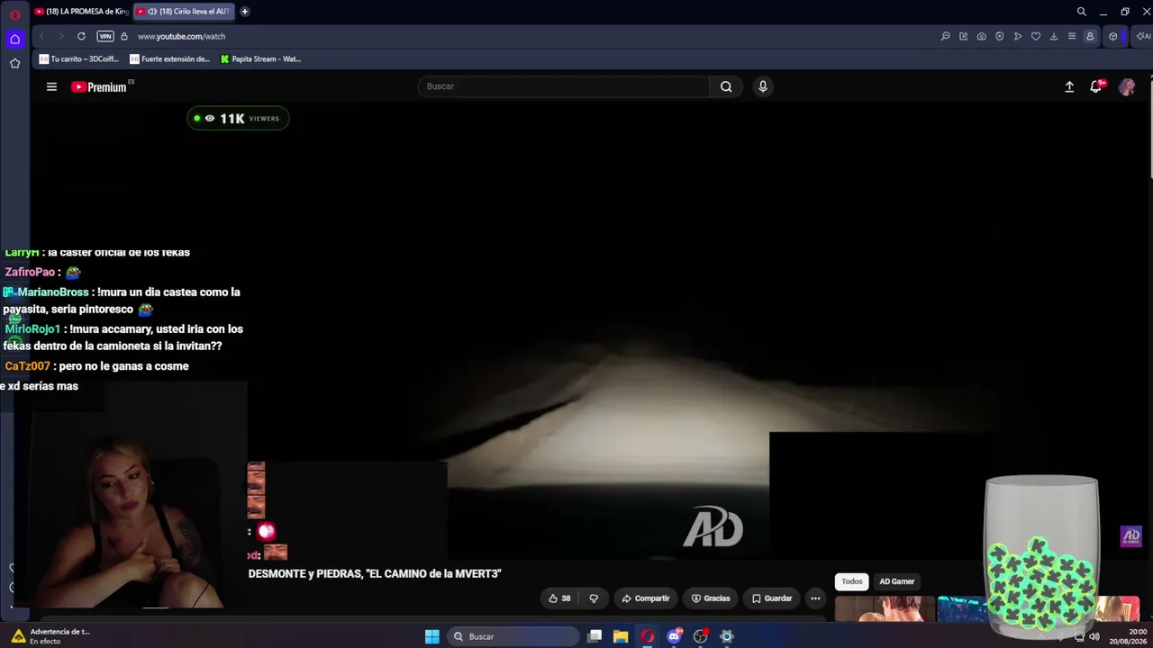Reload the current YouTube page
The image size is (1153, 648).
[x=81, y=36]
